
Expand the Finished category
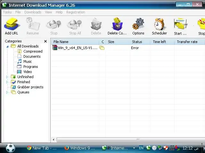[x=7, y=82]
